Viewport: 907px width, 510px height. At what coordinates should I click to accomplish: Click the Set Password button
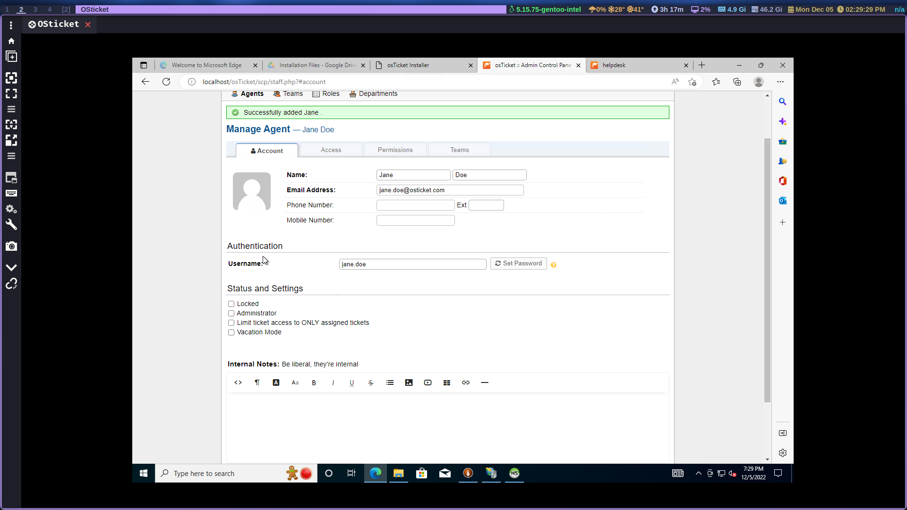[519, 263]
